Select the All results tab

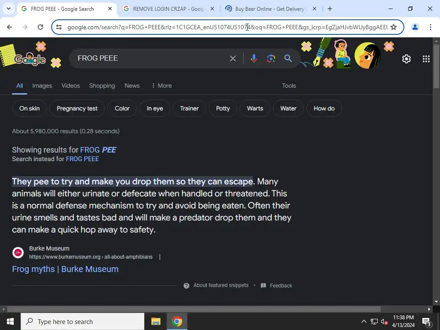point(19,86)
